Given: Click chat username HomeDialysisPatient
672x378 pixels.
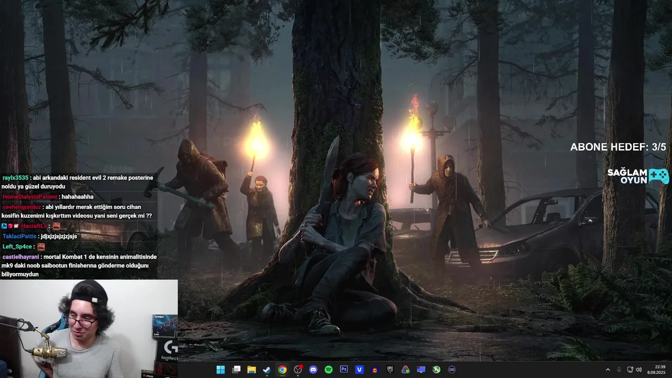Looking at the screenshot, I should 30,197.
